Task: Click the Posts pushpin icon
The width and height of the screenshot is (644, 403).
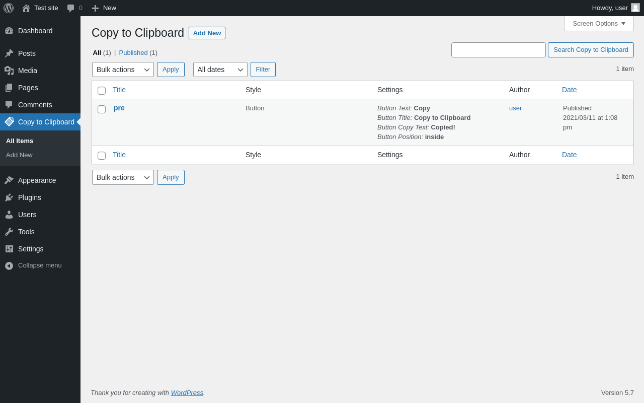Action: coord(9,53)
